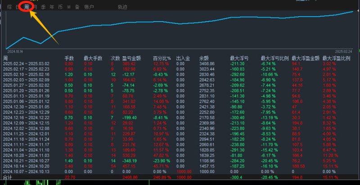The height and width of the screenshot is (185, 360).
Task: Click the 最大手数 column header
Action: tap(93, 59)
